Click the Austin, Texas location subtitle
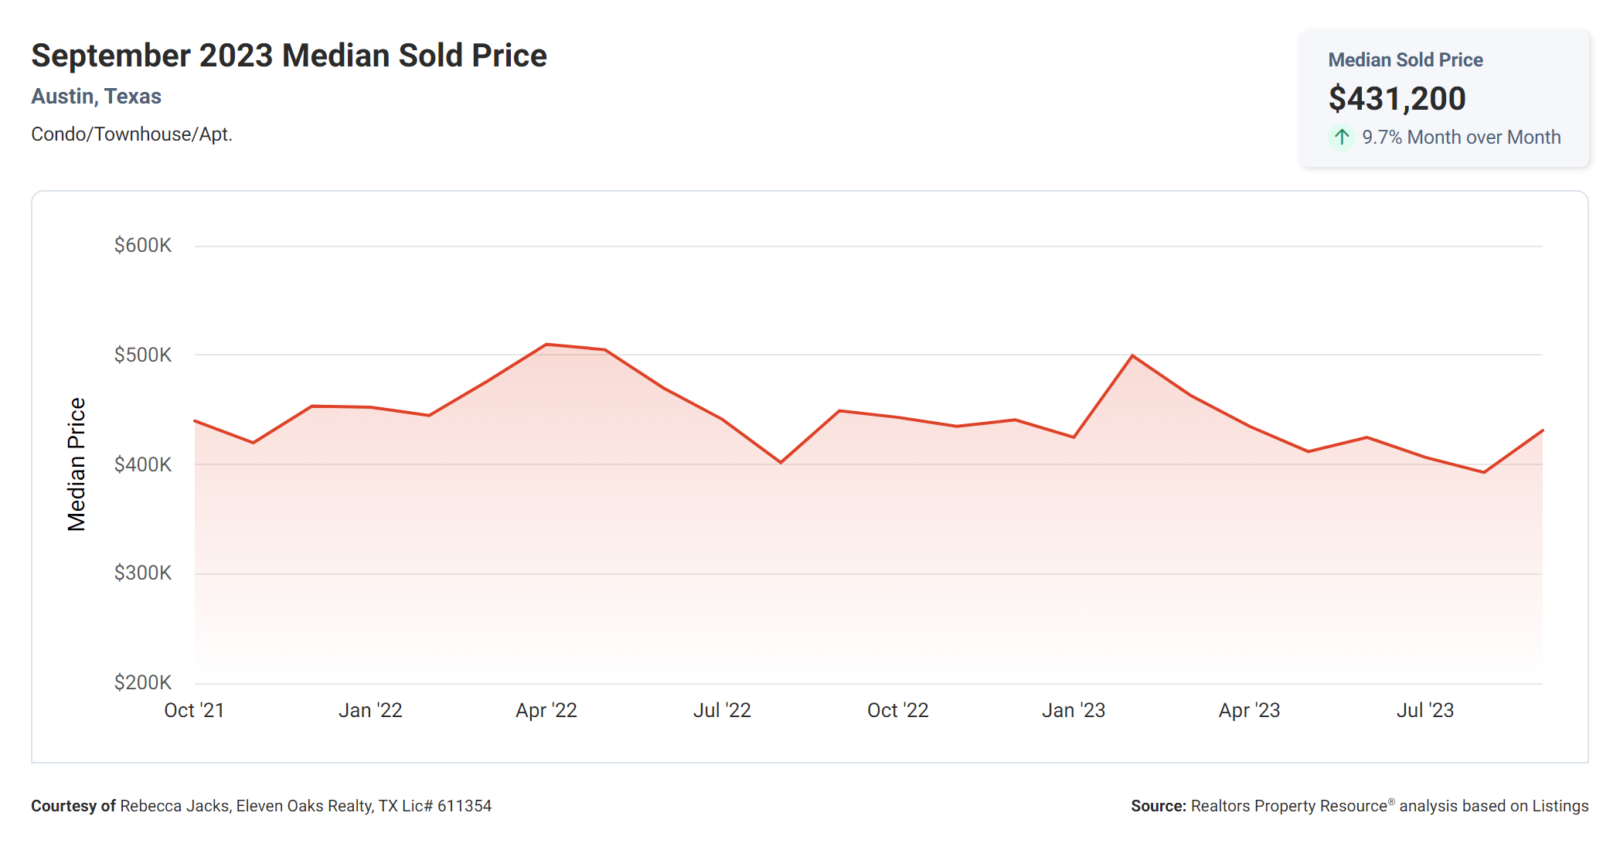The height and width of the screenshot is (850, 1620). pyautogui.click(x=96, y=97)
